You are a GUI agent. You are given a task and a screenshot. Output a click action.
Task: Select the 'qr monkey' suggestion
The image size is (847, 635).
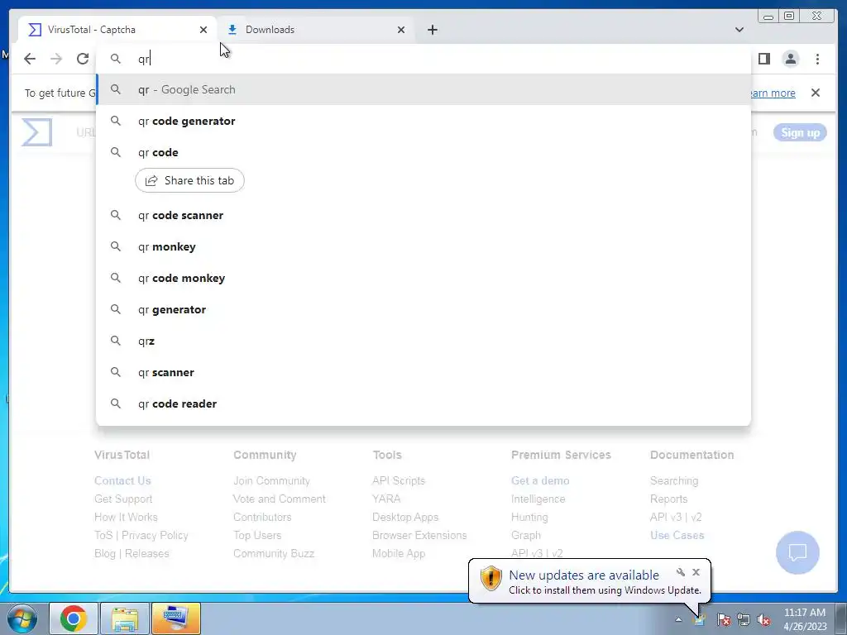423,246
